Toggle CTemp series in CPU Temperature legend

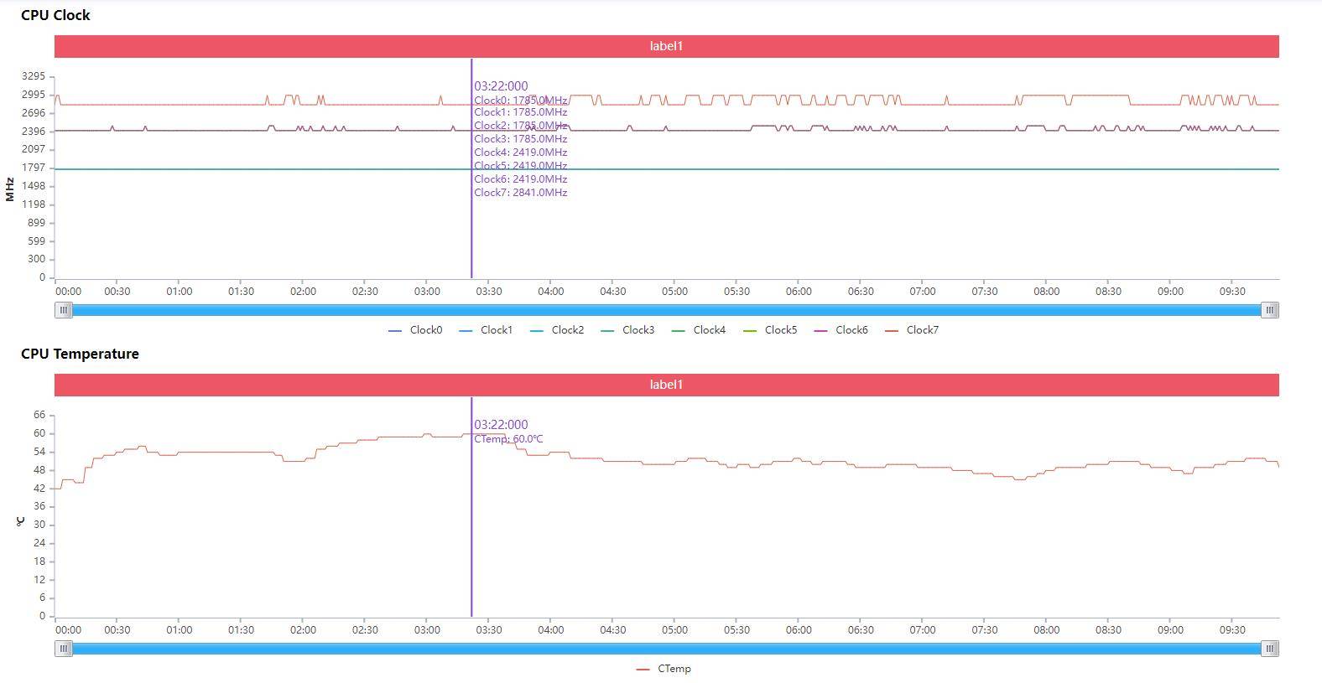click(x=664, y=669)
